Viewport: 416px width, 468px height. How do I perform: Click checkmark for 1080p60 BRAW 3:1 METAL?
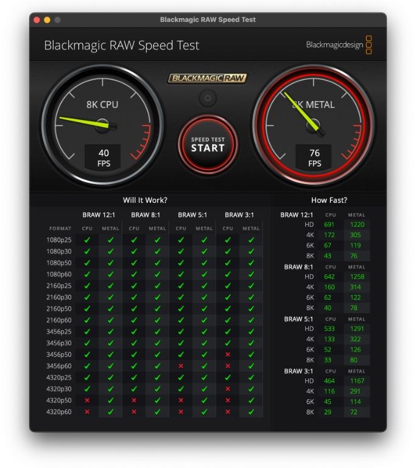click(x=252, y=274)
